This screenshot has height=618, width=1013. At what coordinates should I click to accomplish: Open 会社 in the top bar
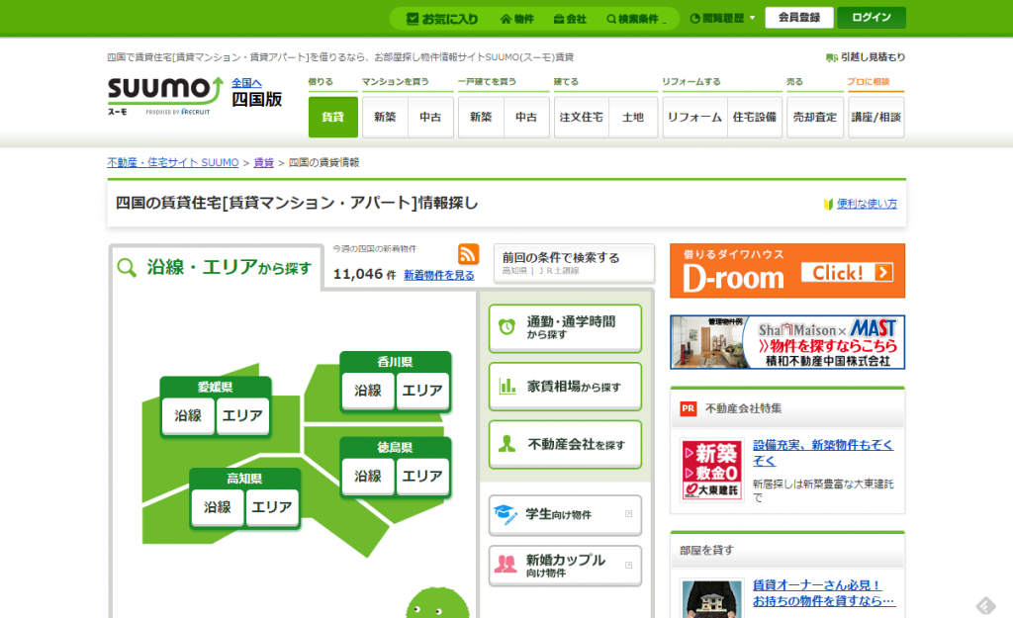570,19
